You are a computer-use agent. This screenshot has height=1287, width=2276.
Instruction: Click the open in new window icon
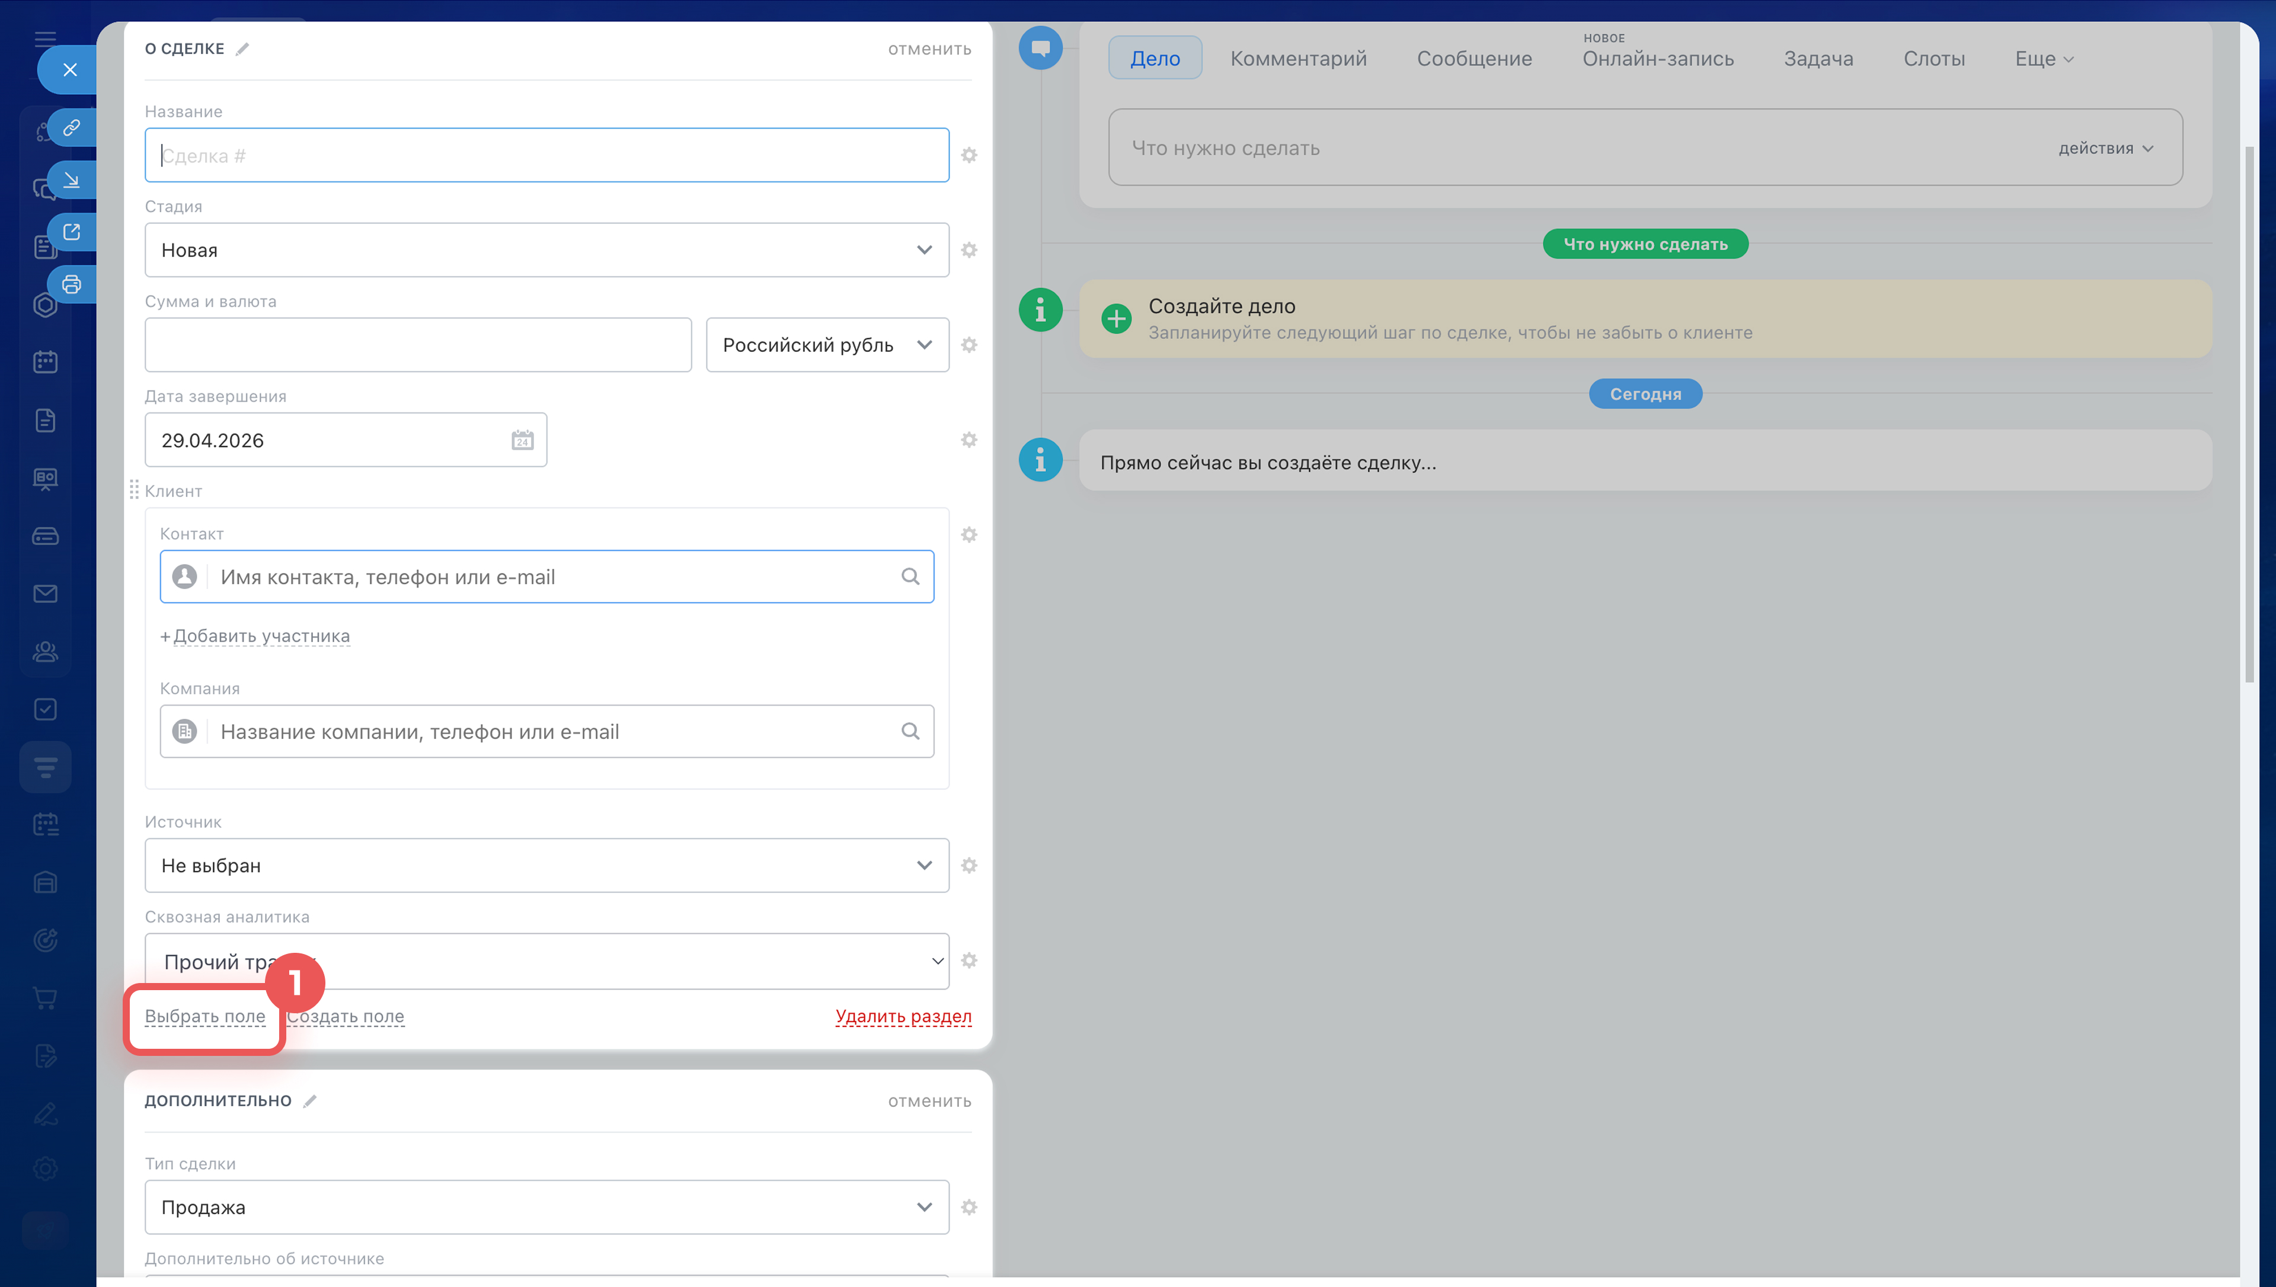click(x=72, y=232)
